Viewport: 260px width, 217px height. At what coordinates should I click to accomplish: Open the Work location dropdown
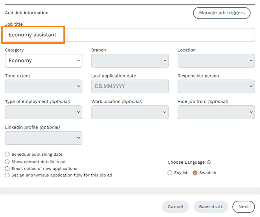coord(130,112)
